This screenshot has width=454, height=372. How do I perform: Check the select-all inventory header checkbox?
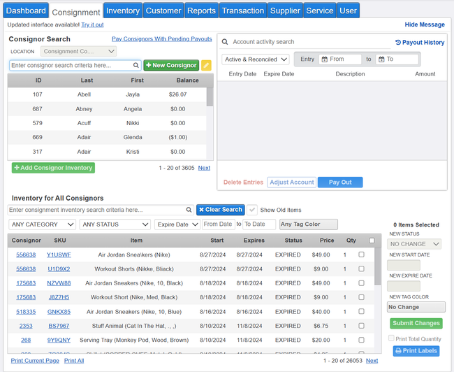pyautogui.click(x=372, y=241)
